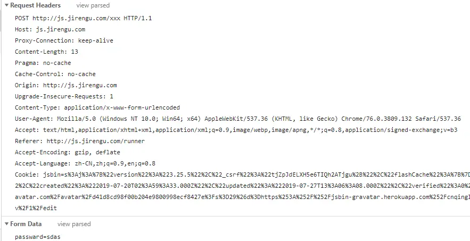Select the Referer header runner URL
This screenshot has height=241, width=470.
point(96,141)
